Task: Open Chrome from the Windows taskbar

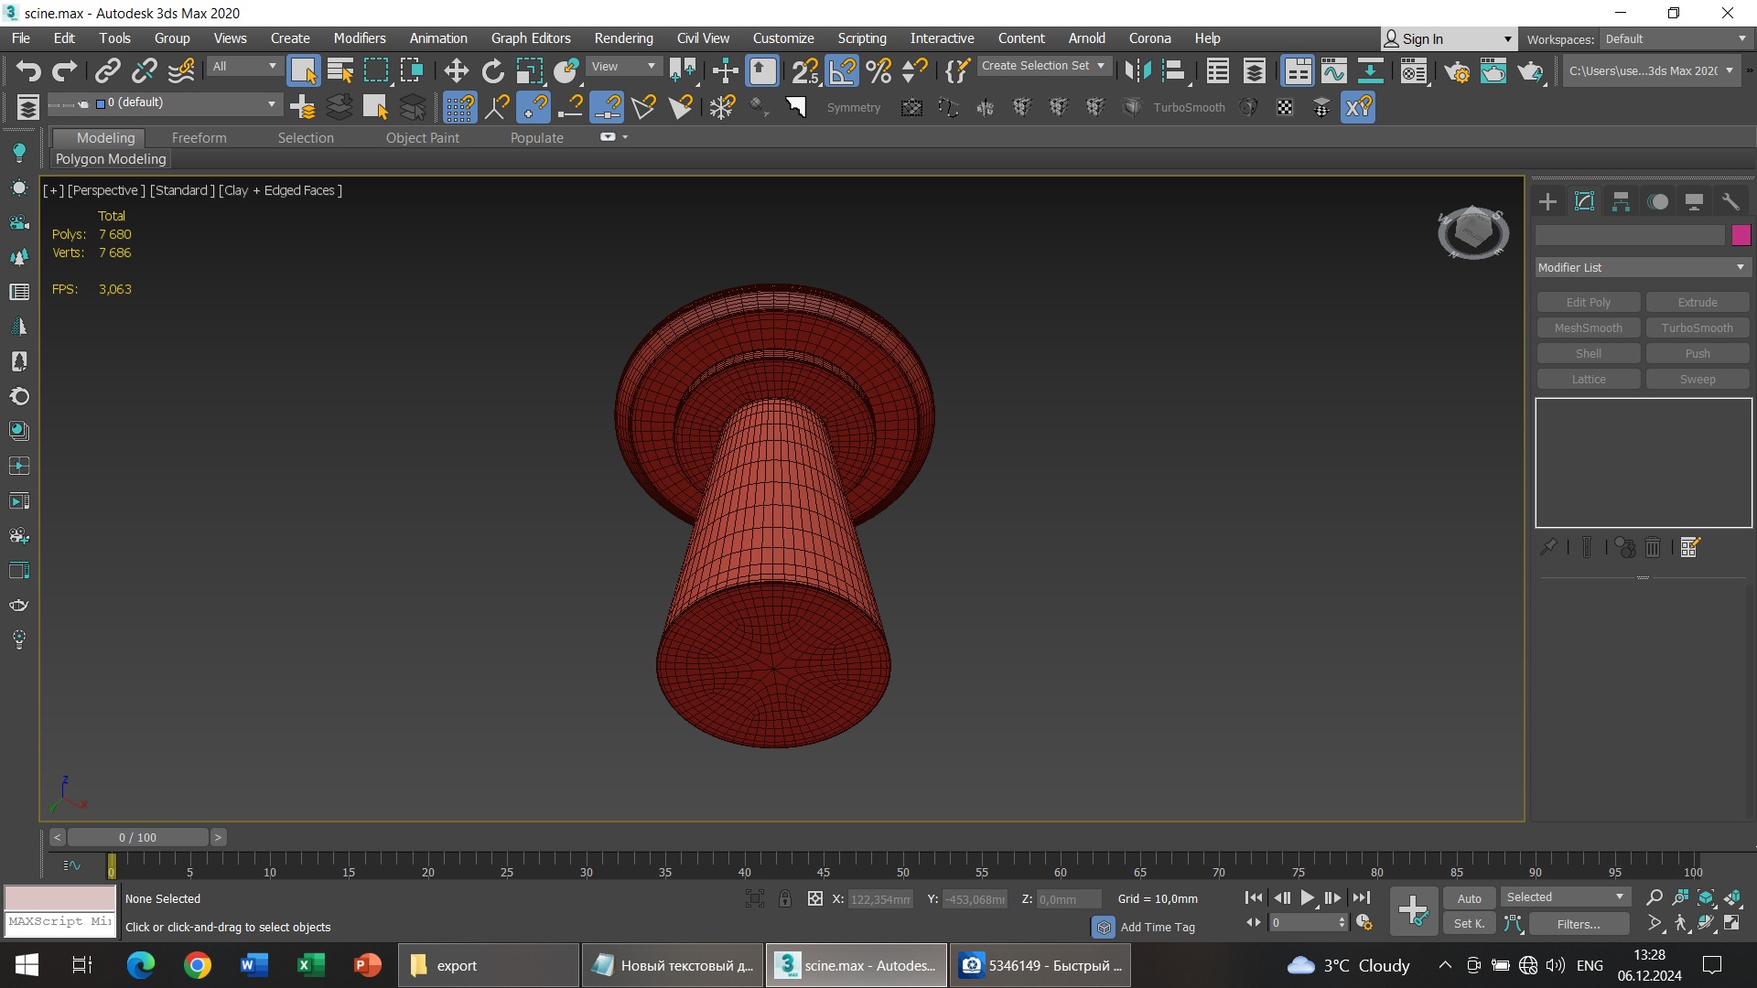Action: coord(197,965)
